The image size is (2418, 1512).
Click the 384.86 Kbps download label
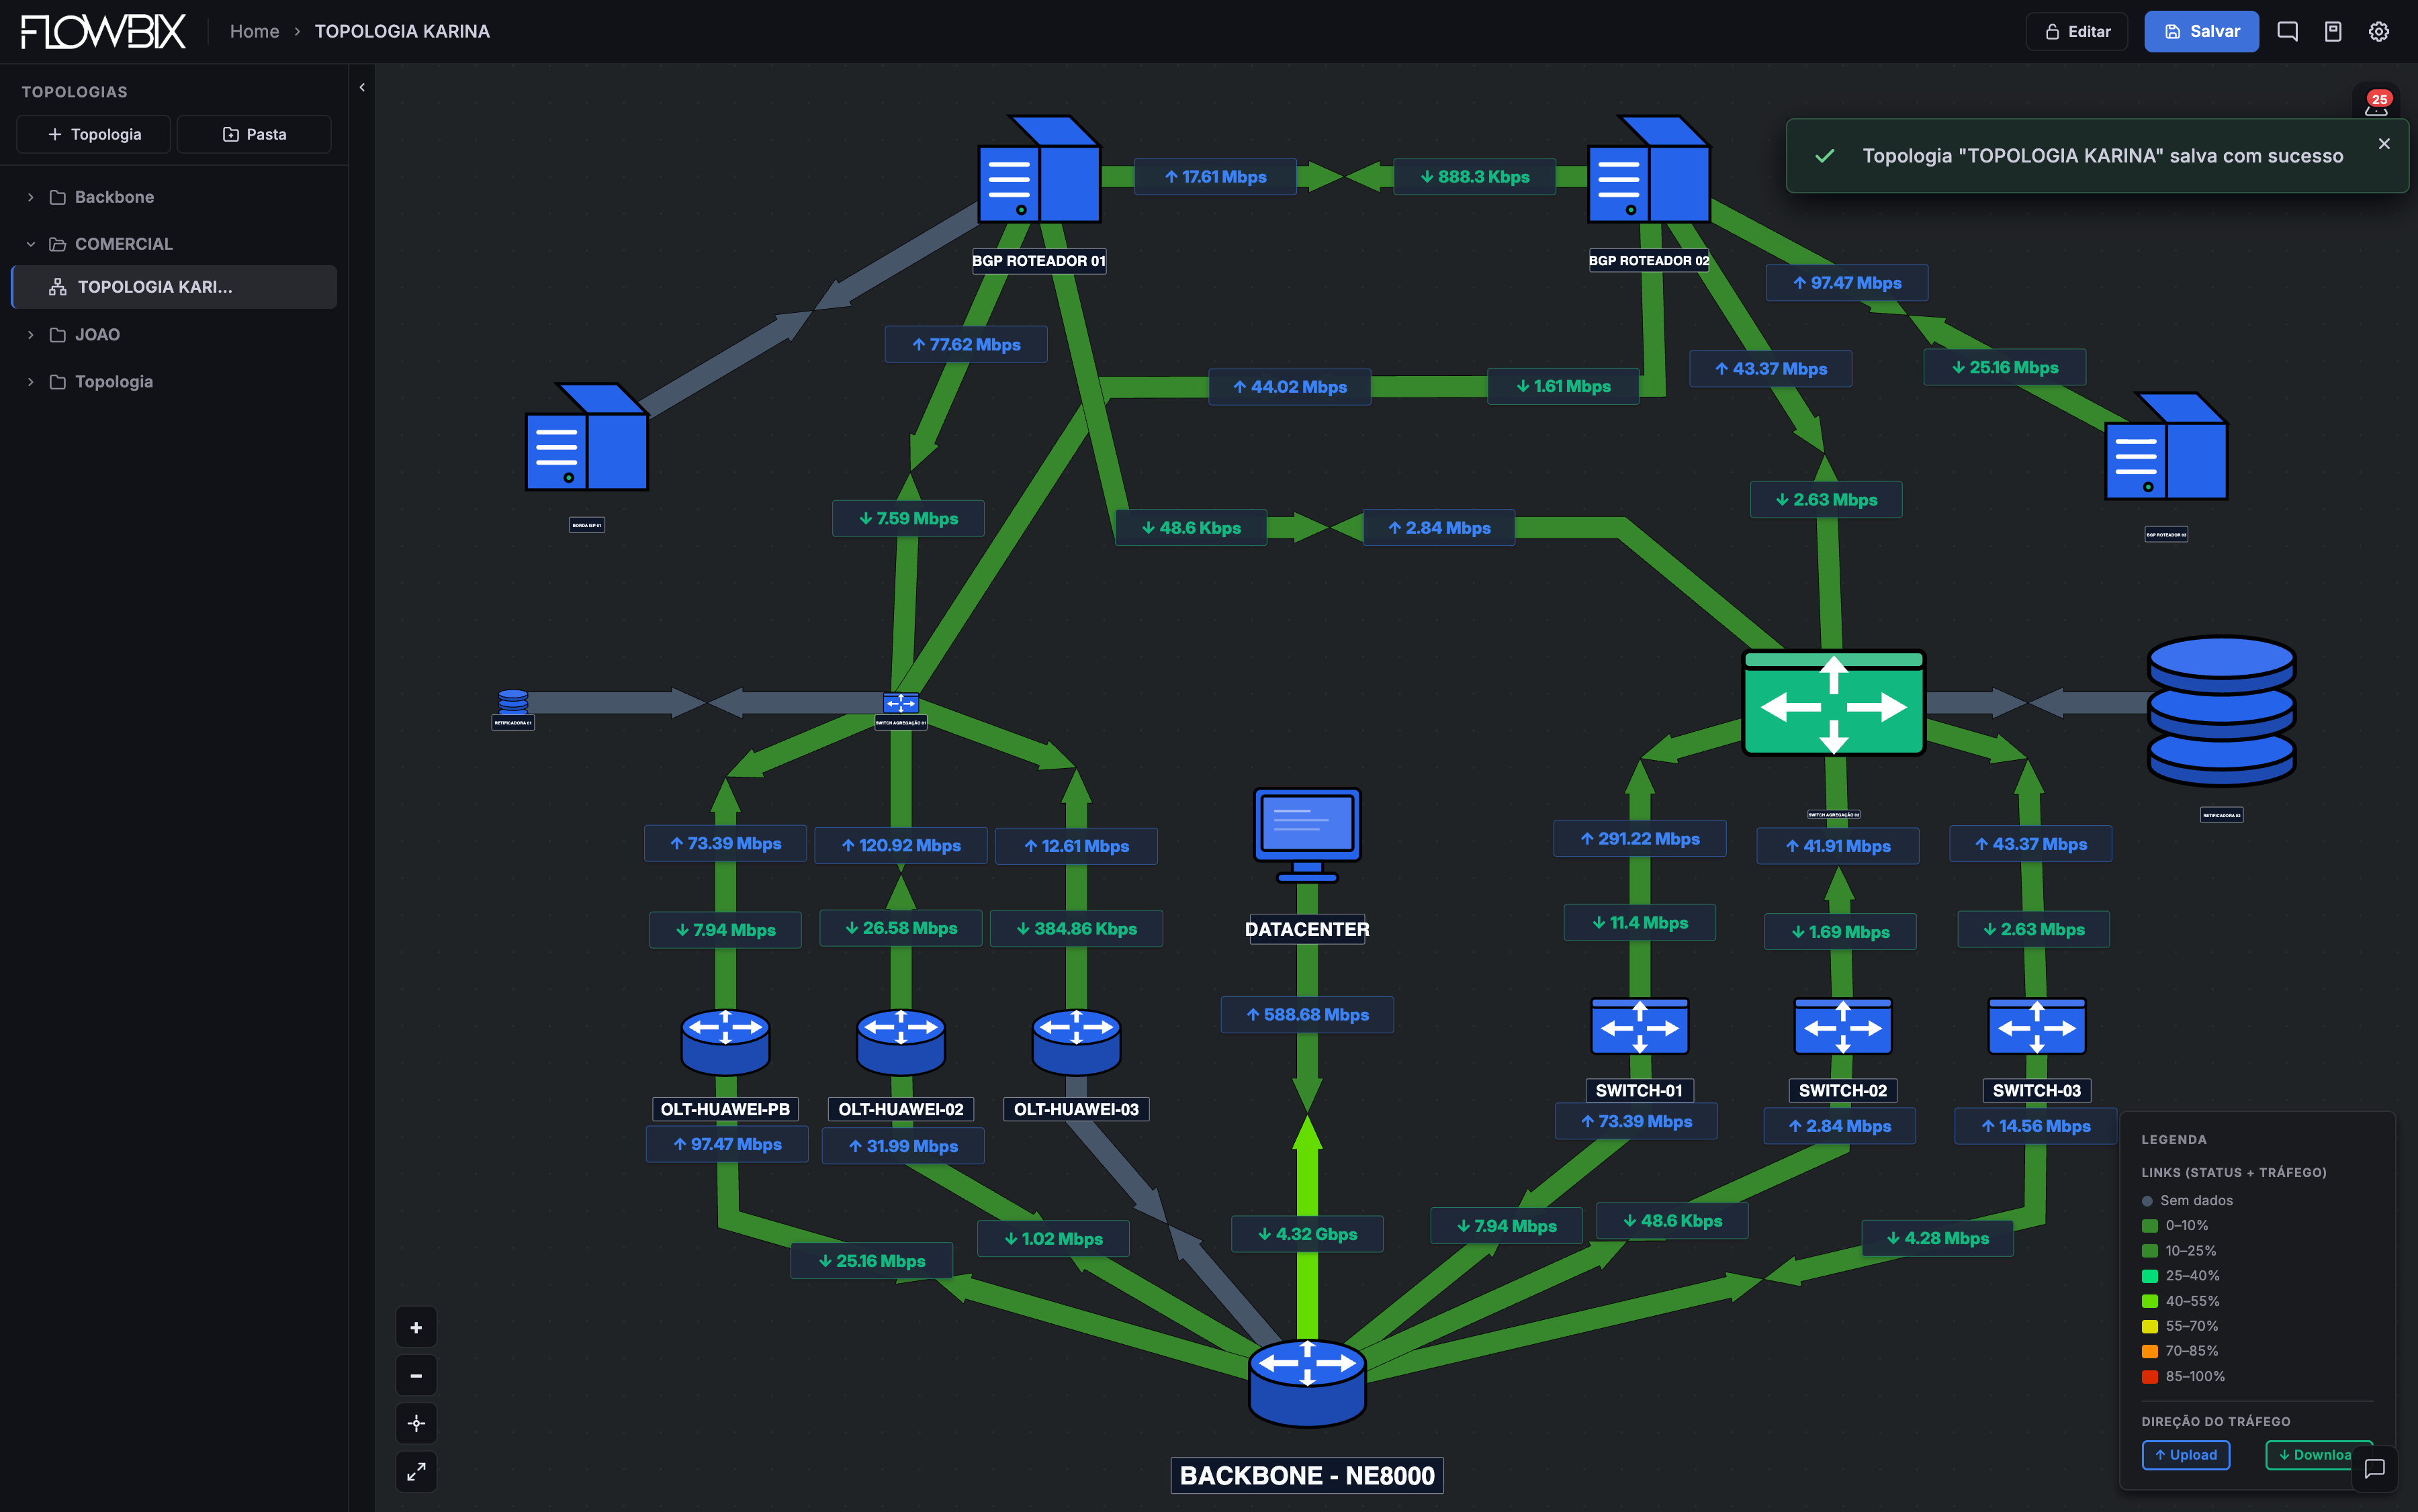pyautogui.click(x=1077, y=928)
